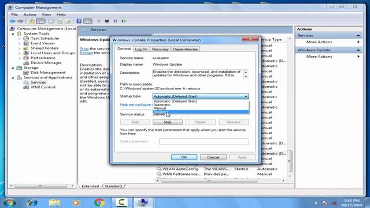Click the Up one level folder icon
This screenshot has width=370, height=208.
(x=32, y=21)
